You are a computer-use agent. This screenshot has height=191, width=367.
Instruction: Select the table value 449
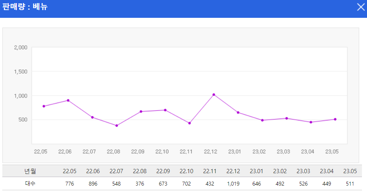click(327, 184)
